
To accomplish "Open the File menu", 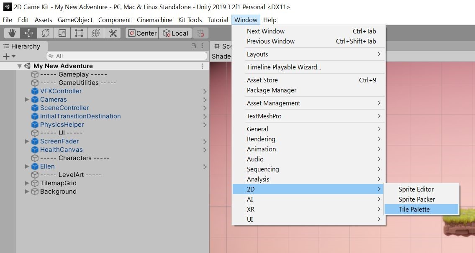I will click(x=7, y=20).
